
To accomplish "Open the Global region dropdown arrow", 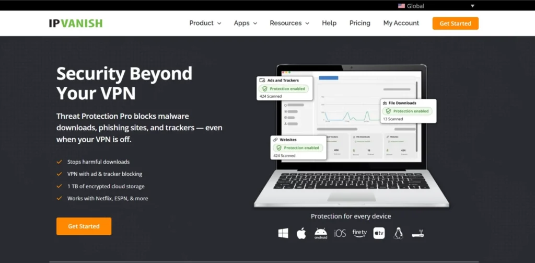I will click(x=472, y=6).
